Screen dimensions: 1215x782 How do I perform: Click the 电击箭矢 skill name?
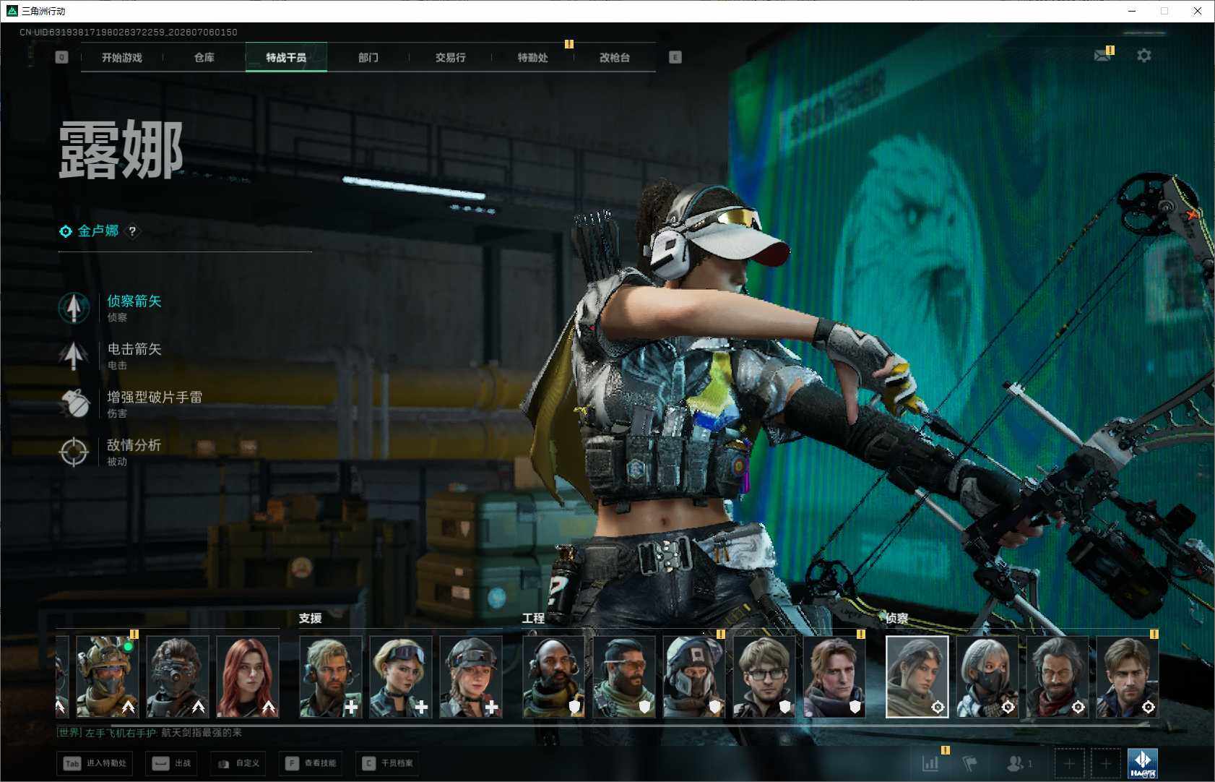[x=134, y=349]
